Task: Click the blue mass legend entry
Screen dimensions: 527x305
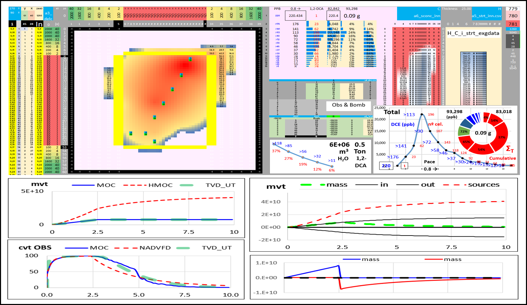Action: 361,259
